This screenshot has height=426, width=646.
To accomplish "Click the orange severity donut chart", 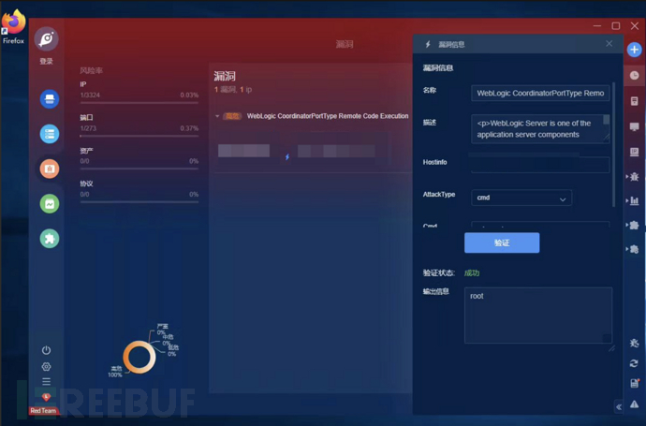I will tap(139, 357).
